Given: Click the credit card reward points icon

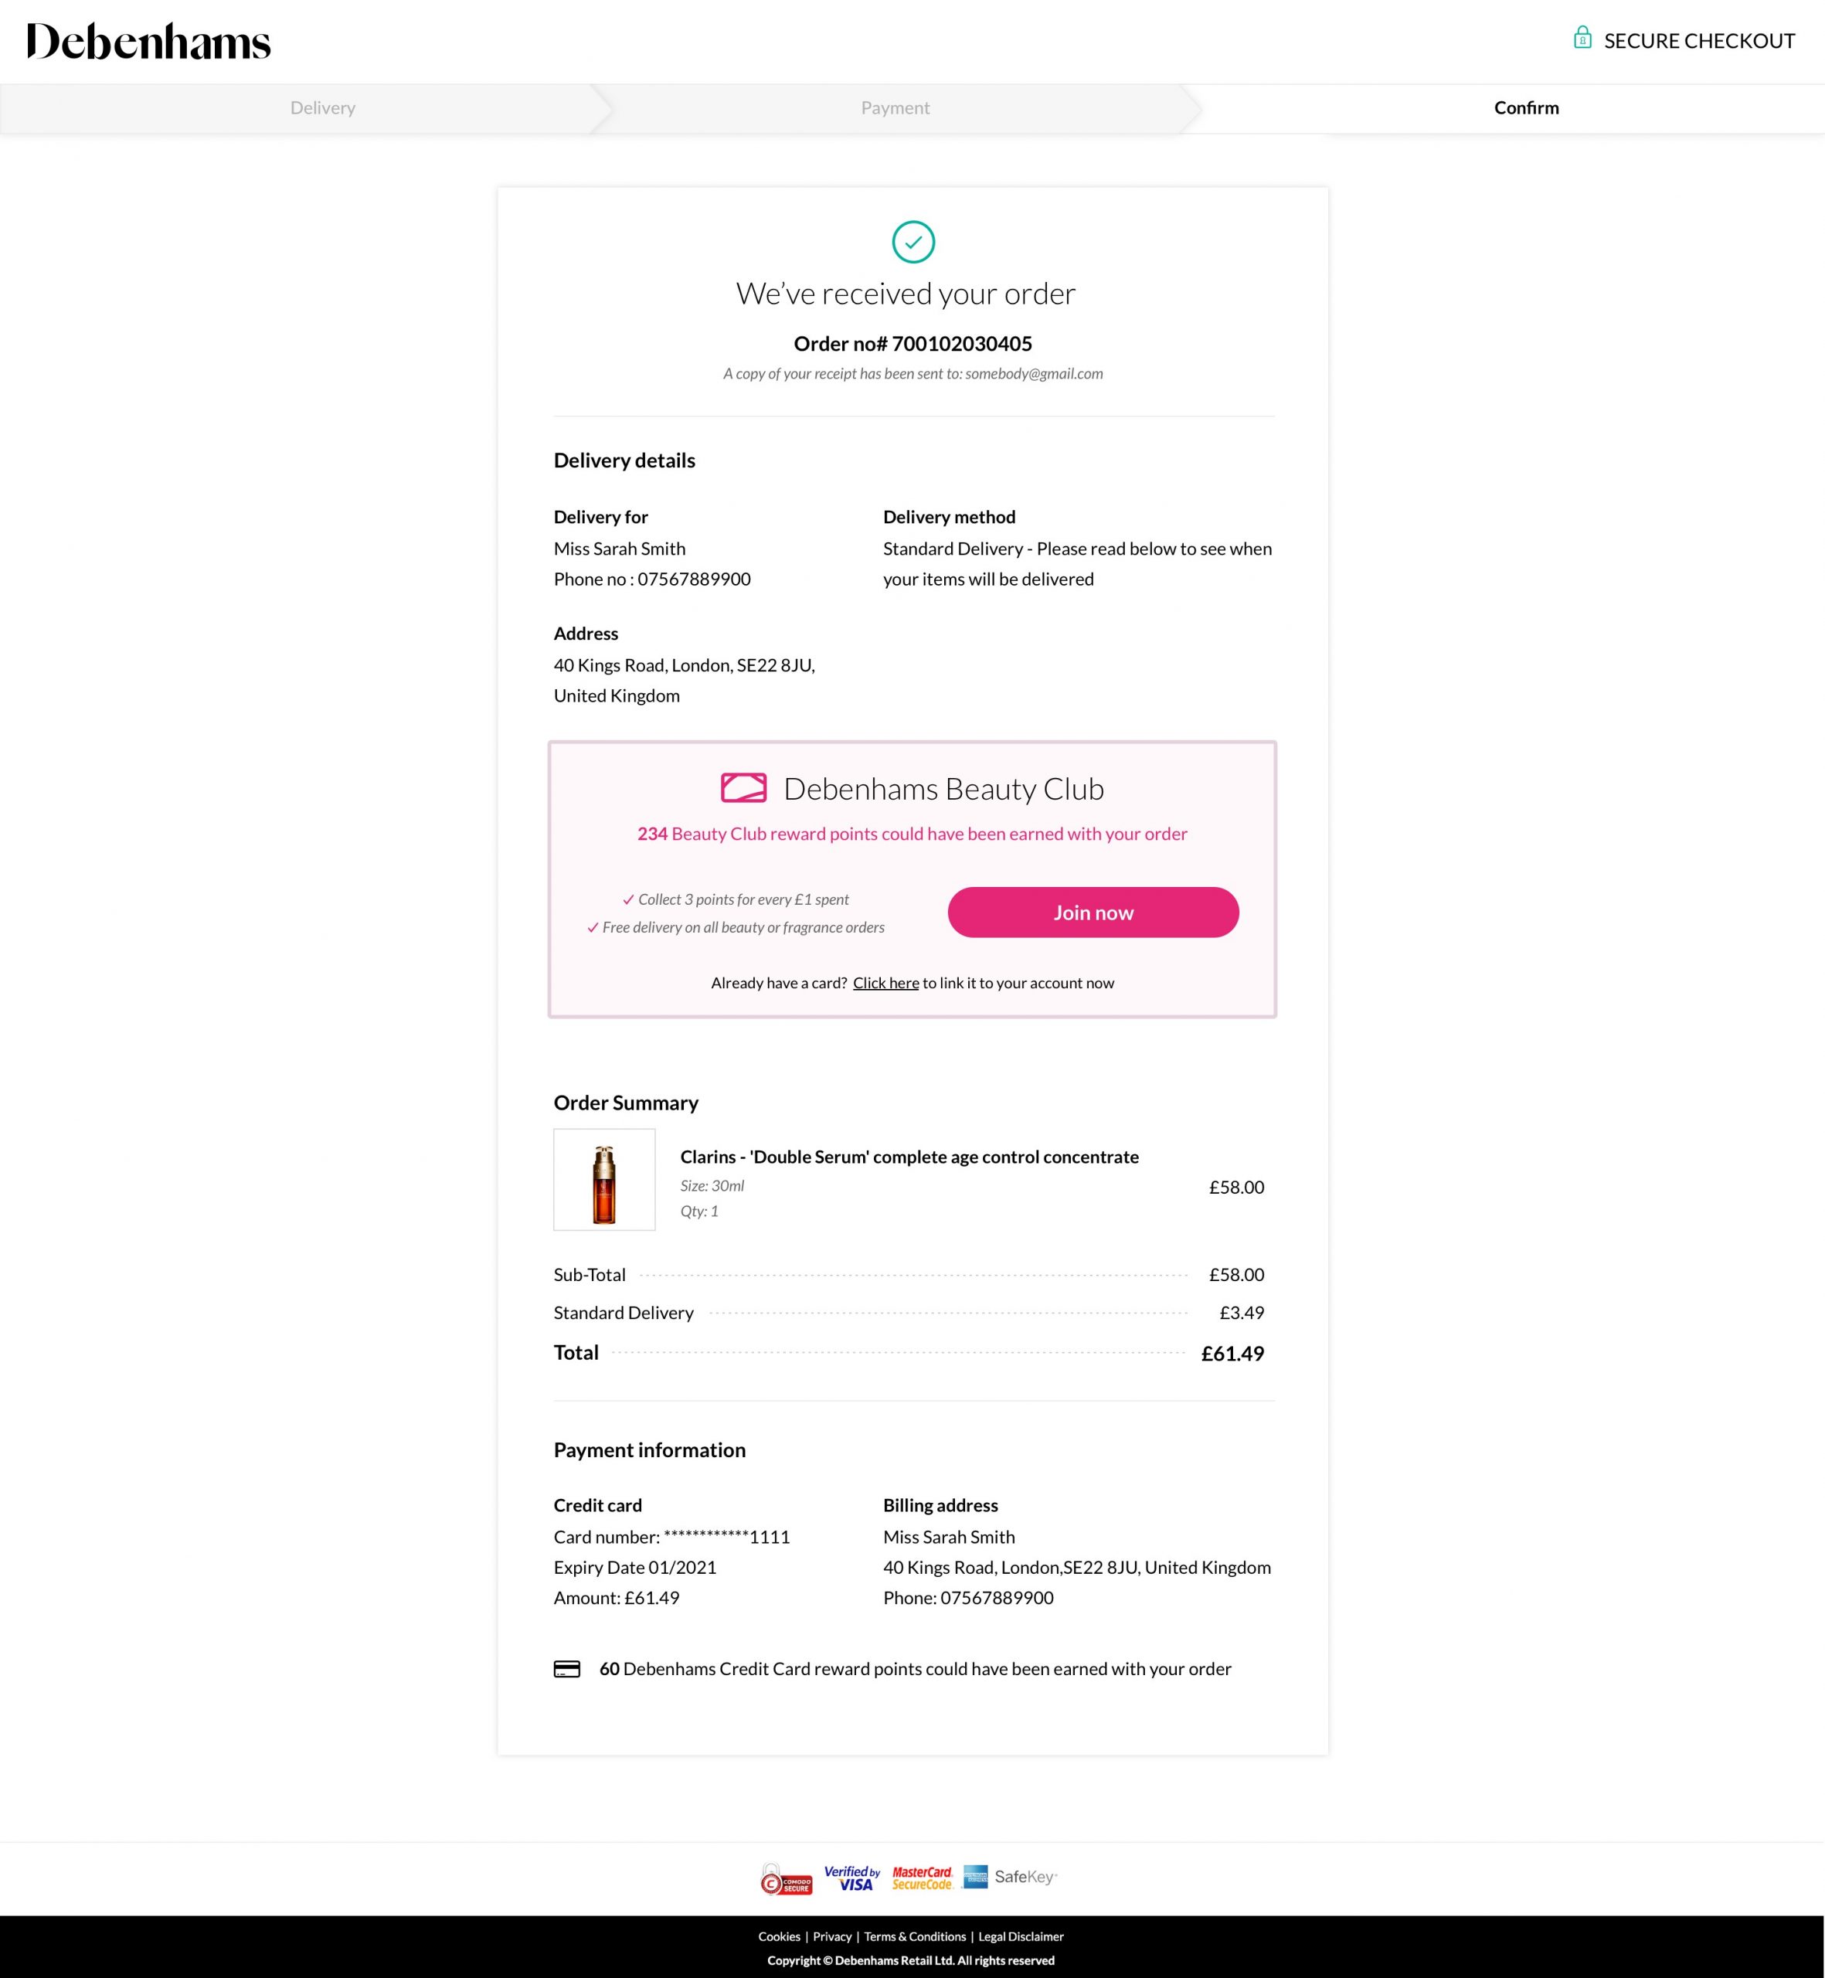Looking at the screenshot, I should tap(567, 1669).
